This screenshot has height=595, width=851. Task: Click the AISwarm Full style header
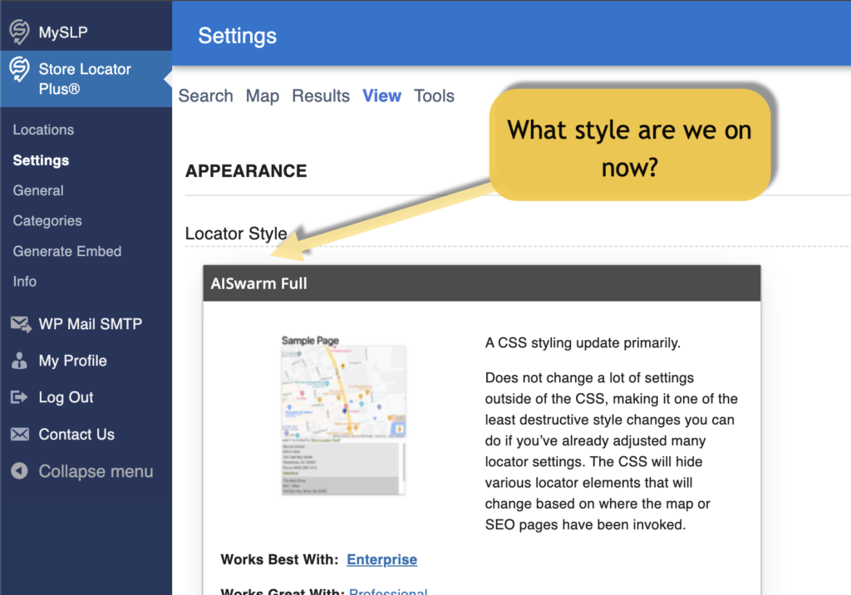coord(482,283)
